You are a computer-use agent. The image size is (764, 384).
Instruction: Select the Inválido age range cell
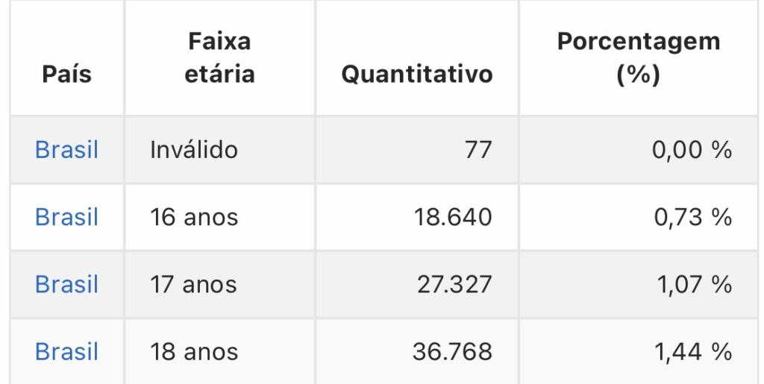click(194, 149)
